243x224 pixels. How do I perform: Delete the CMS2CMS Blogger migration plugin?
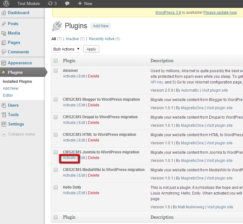(94, 105)
